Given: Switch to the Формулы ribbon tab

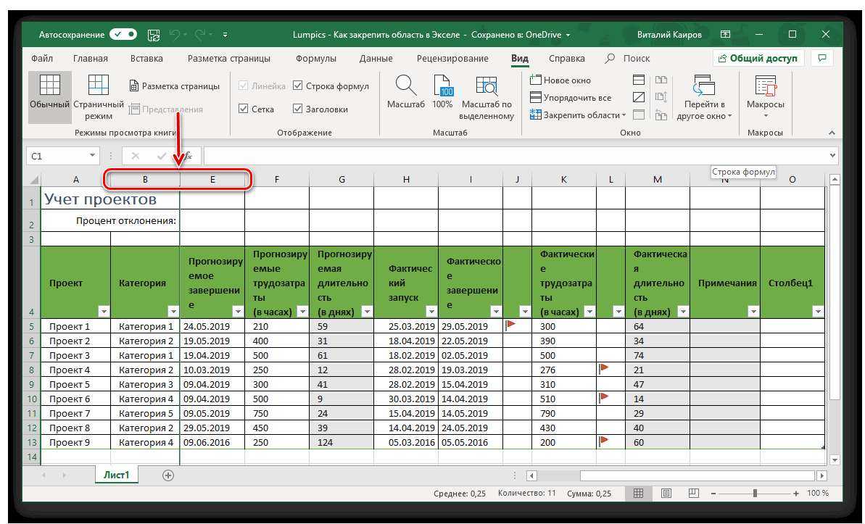Looking at the screenshot, I should coord(316,59).
